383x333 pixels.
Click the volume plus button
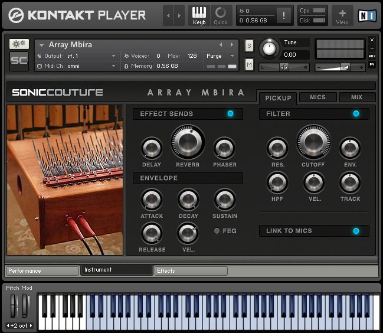point(361,67)
